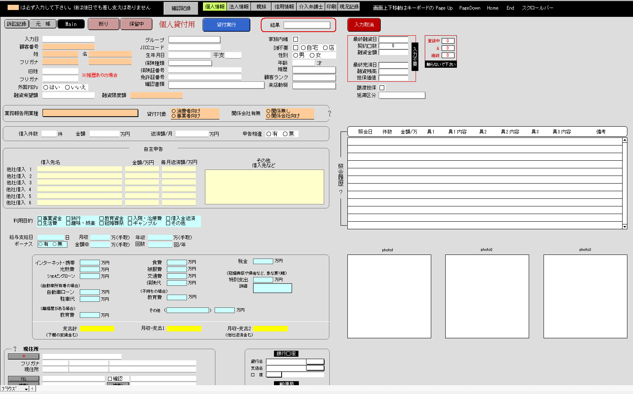Click the 照会履歴 vertical scrollbar track

[x=625, y=184]
